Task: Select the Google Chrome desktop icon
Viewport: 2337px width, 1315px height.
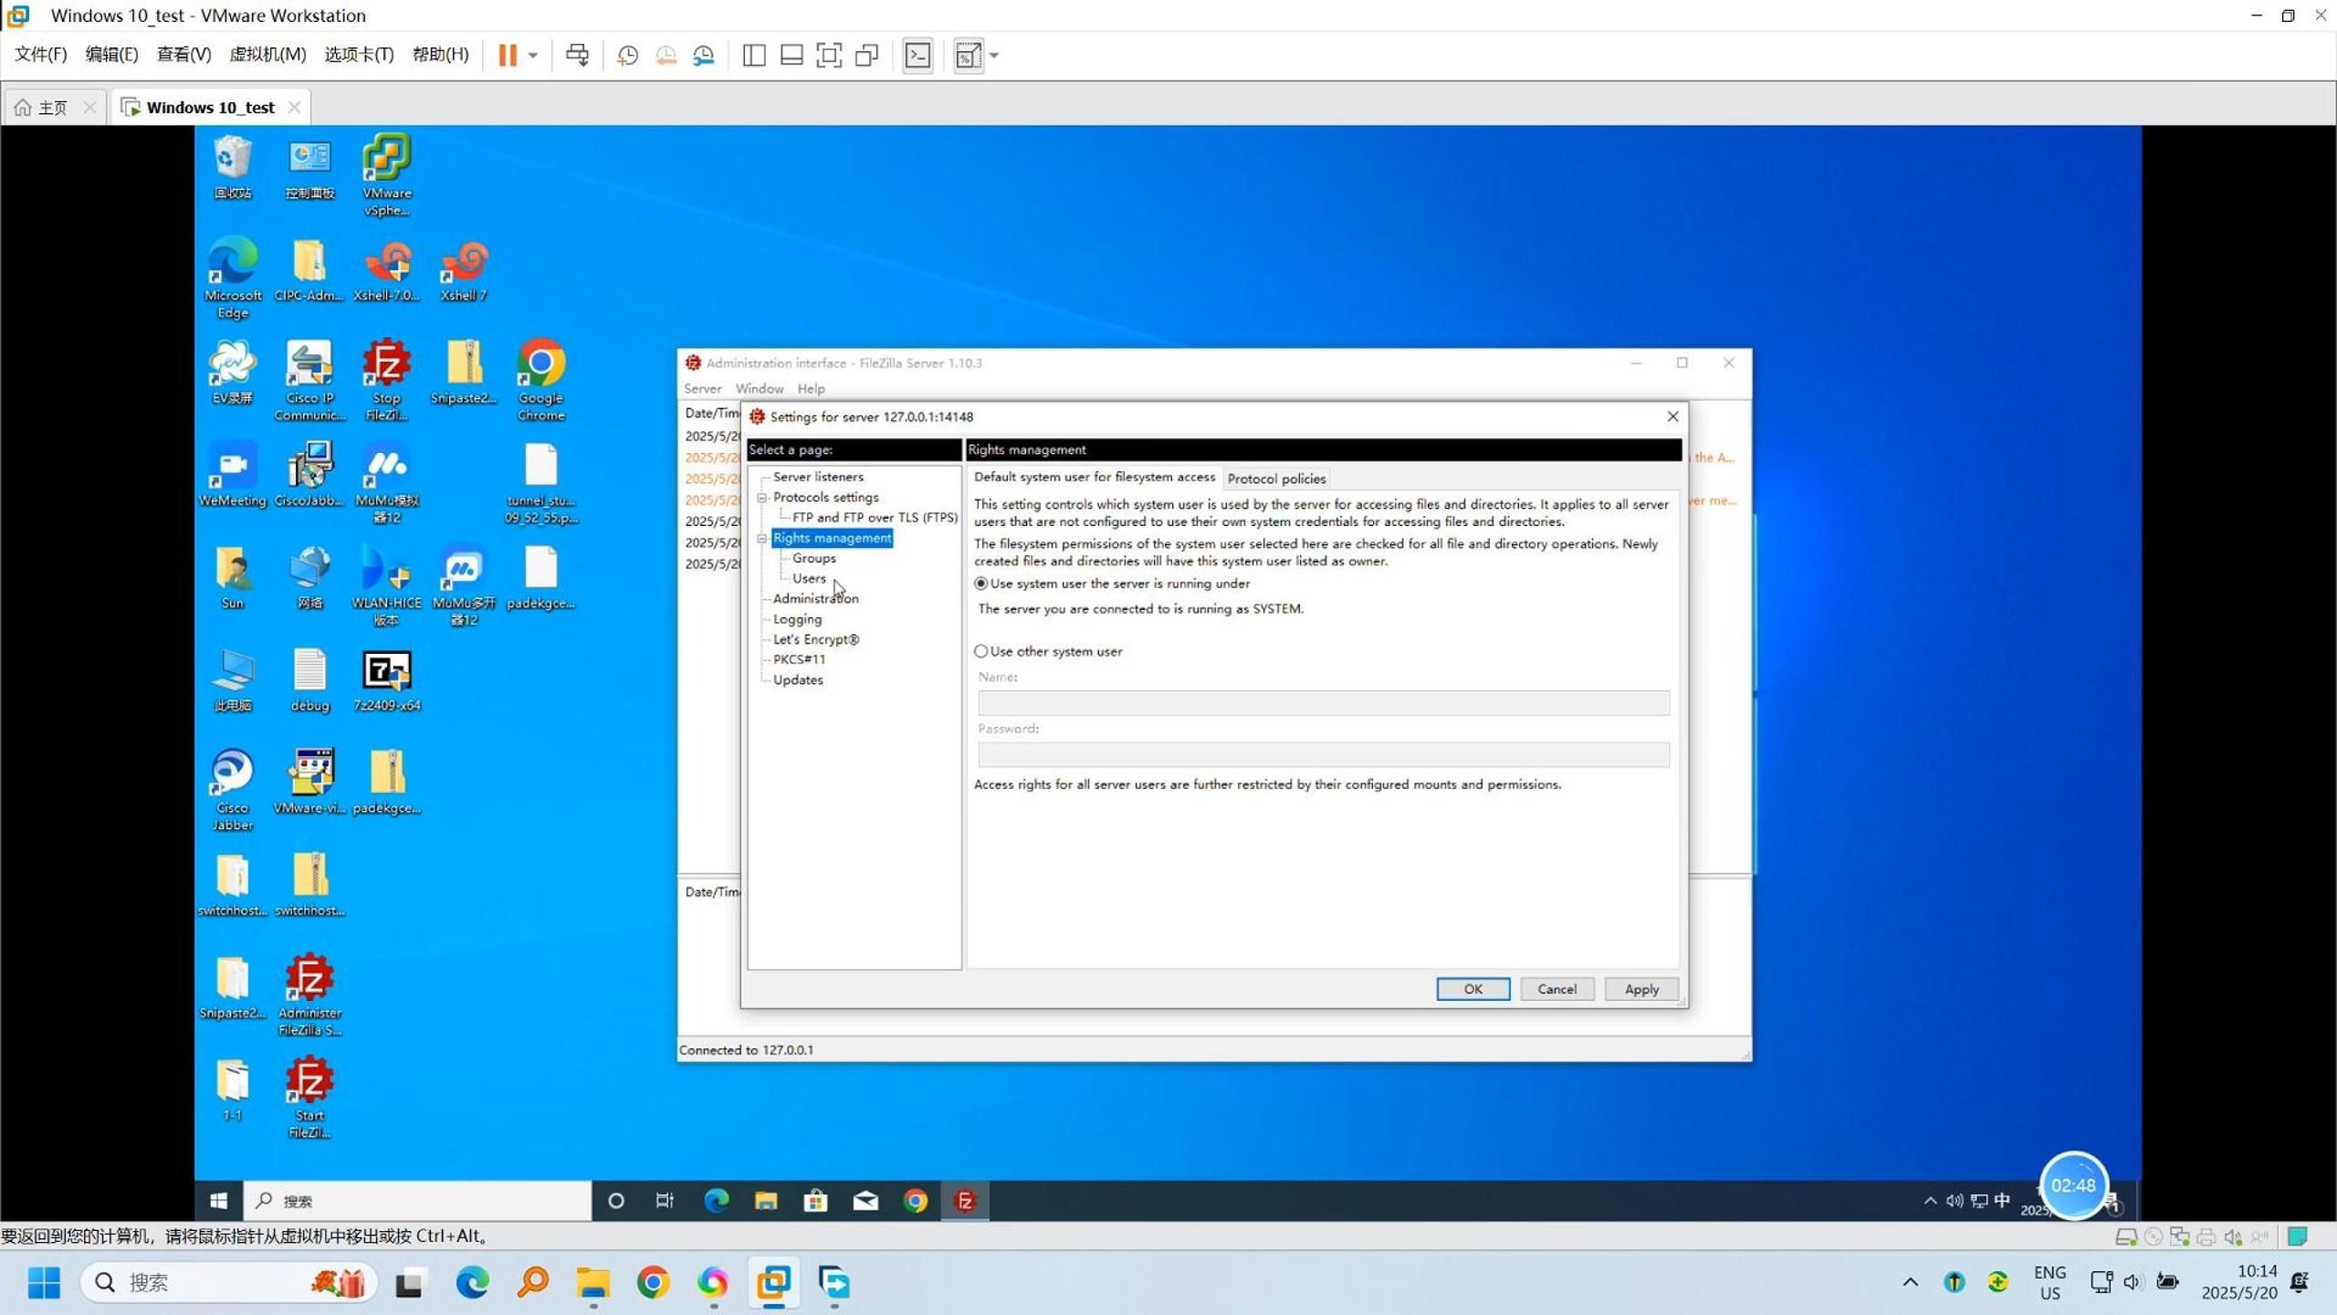Action: 540,380
